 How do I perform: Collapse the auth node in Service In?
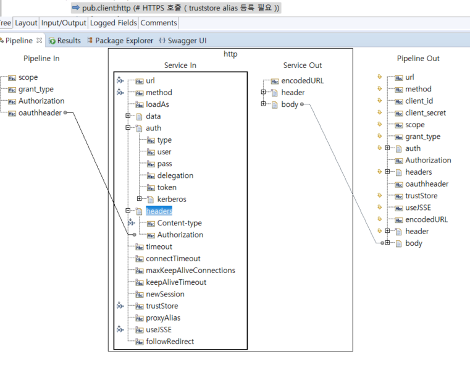coord(128,128)
